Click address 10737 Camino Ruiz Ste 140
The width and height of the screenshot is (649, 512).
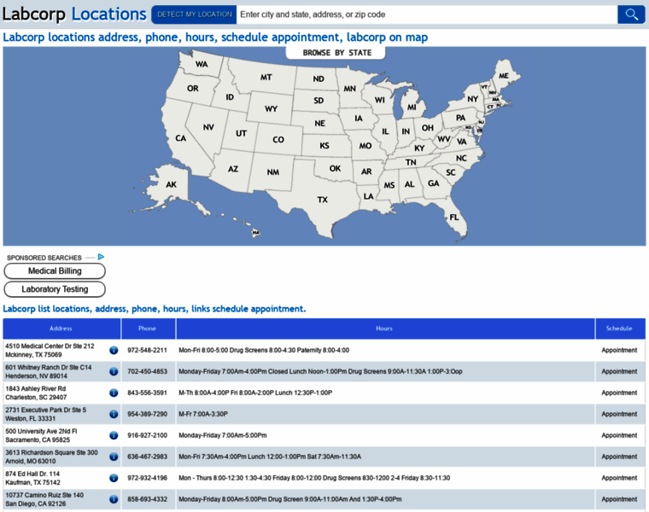(44, 495)
